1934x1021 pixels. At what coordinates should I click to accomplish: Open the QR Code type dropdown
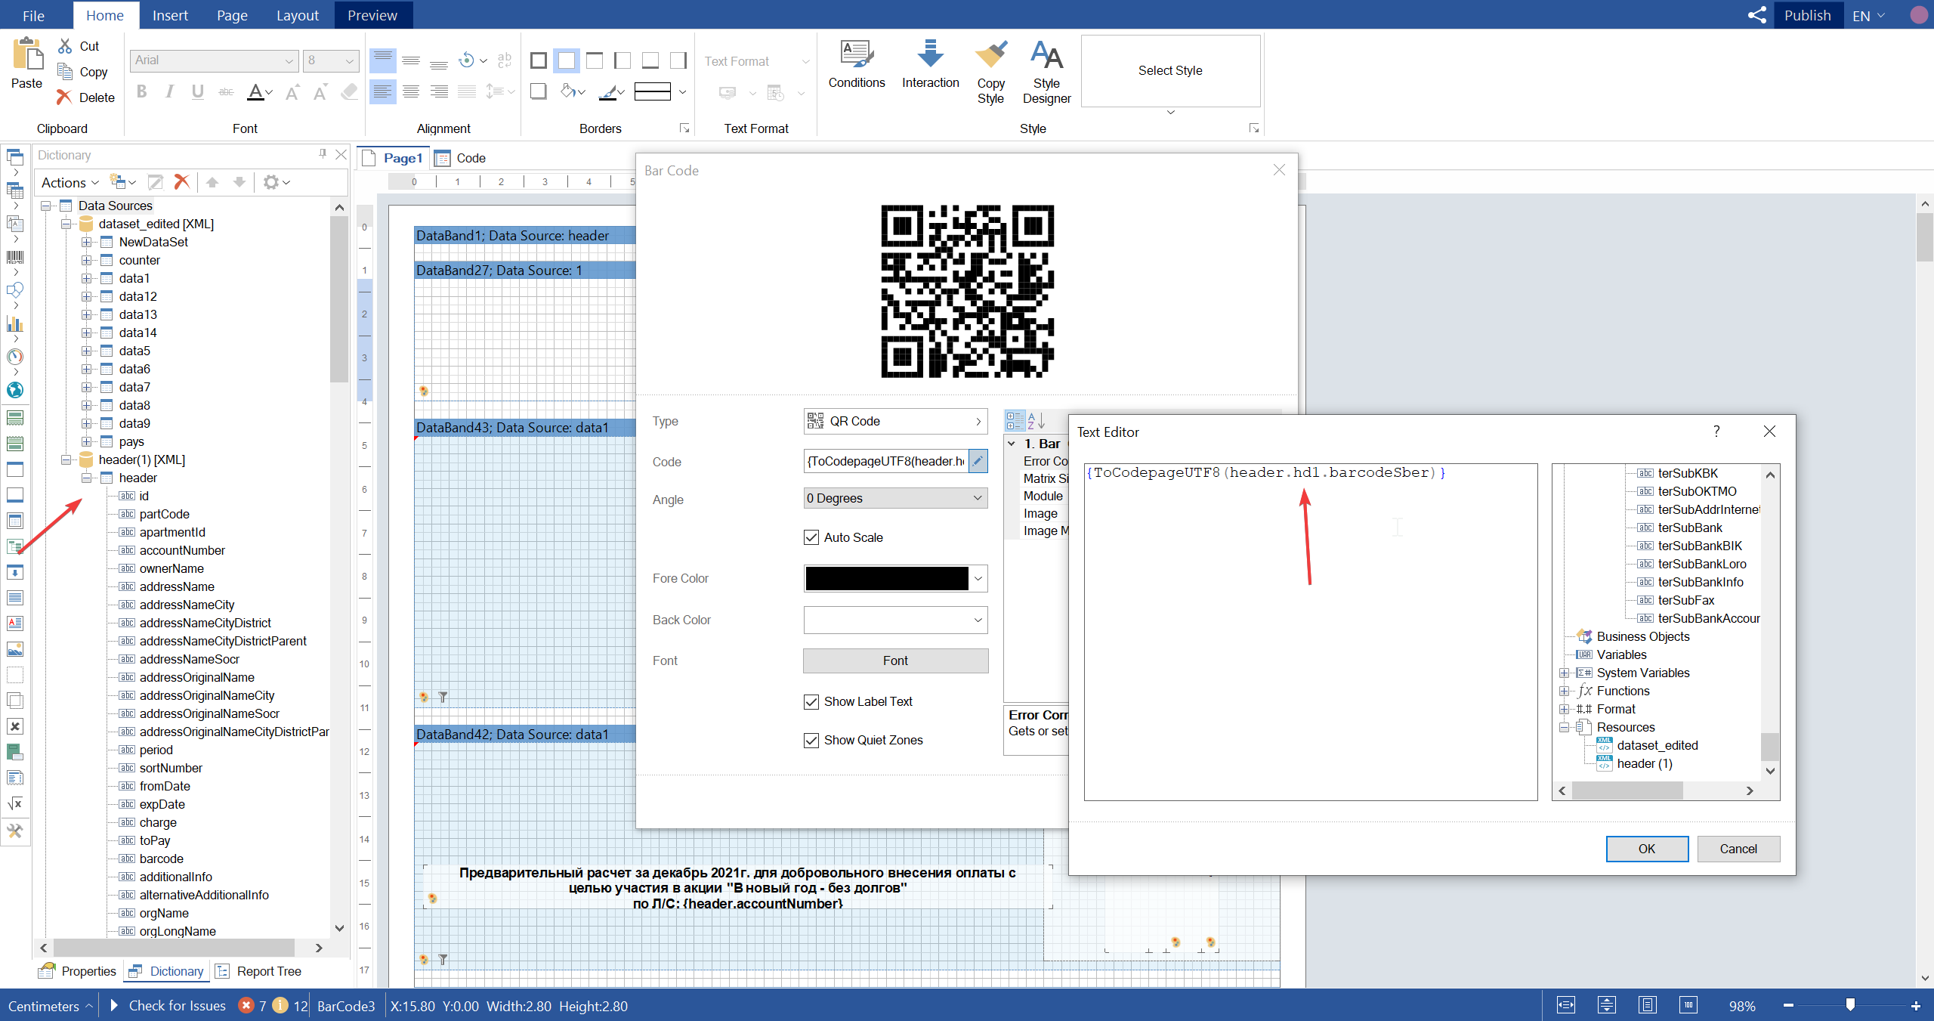click(891, 421)
